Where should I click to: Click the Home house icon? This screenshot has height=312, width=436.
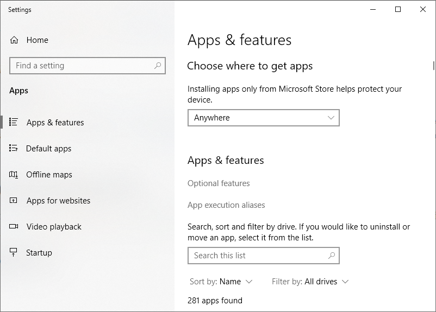tap(14, 40)
